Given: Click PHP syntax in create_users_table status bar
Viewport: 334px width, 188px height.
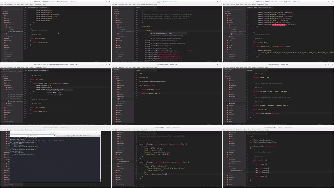Looking at the screenshot, I should [106, 62].
